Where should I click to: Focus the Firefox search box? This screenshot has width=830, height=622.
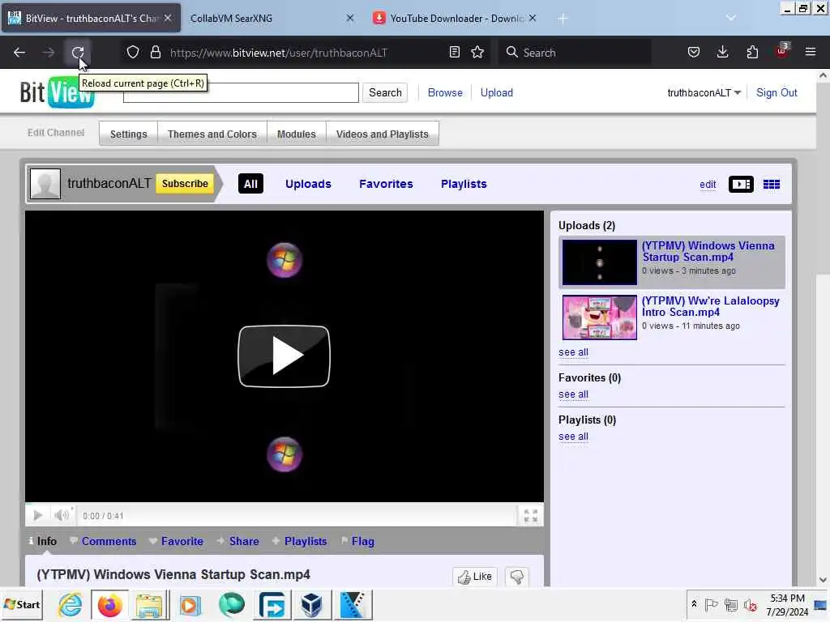coord(575,53)
